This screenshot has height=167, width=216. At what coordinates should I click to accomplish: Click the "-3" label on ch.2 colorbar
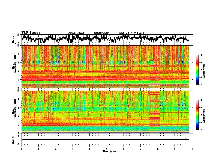[x=201, y=100]
